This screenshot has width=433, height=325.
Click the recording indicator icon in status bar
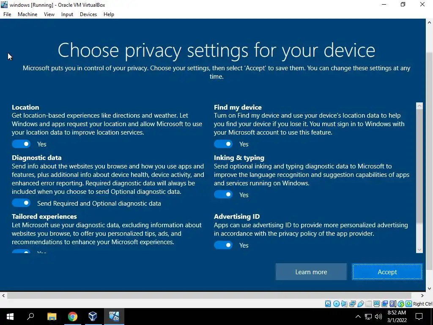pos(384,304)
